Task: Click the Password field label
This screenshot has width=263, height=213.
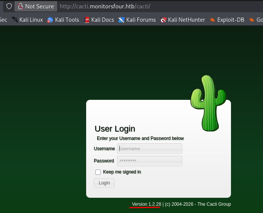Action: [104, 161]
